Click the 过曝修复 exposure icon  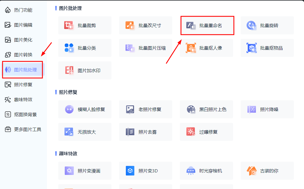coord(191,132)
